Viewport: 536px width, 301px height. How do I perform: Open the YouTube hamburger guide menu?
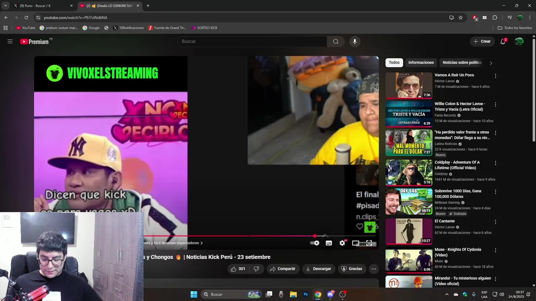10,41
